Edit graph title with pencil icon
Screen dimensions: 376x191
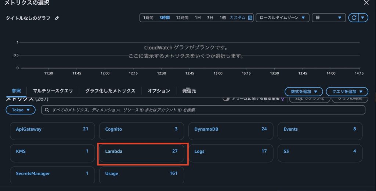click(x=57, y=18)
